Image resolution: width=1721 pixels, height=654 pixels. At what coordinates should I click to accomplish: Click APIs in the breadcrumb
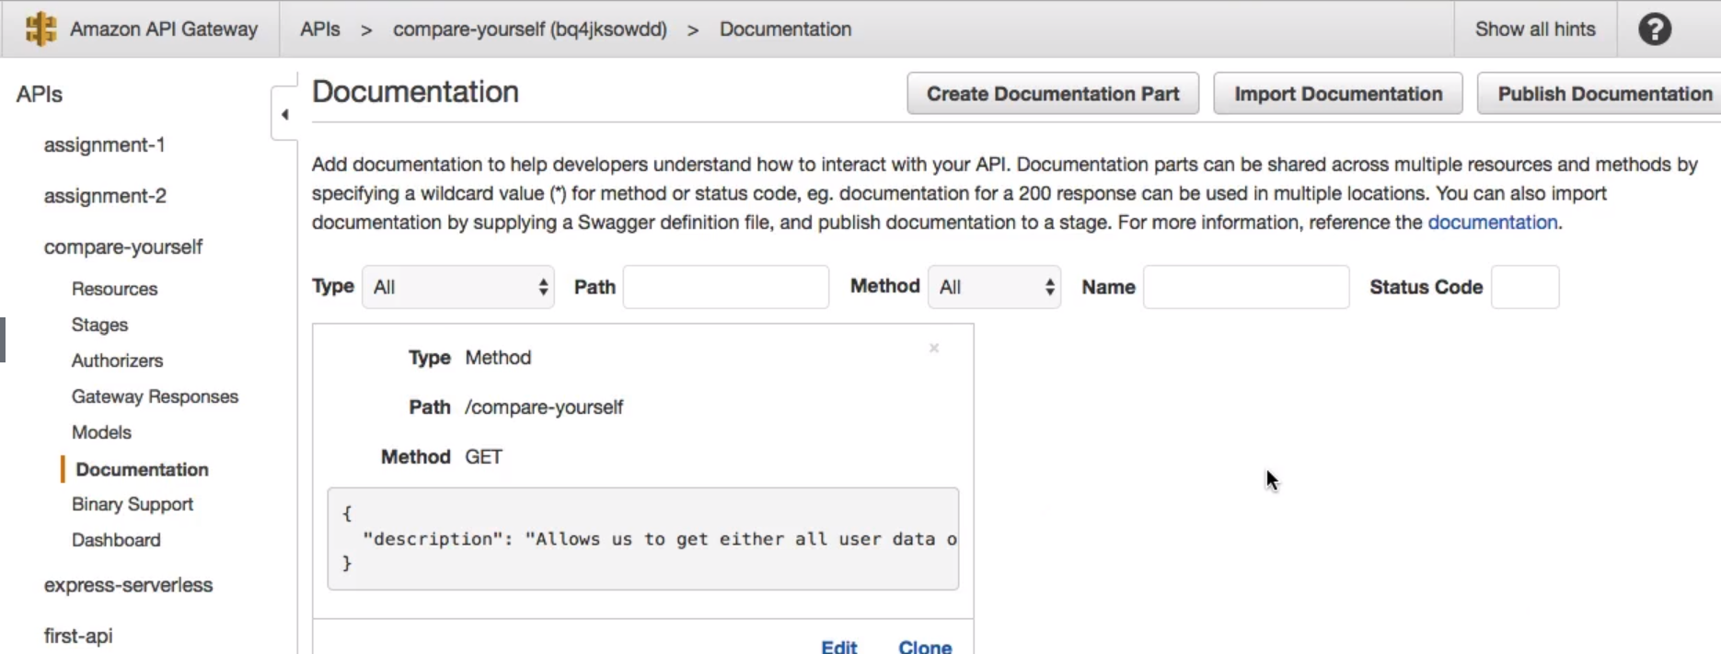pos(320,29)
